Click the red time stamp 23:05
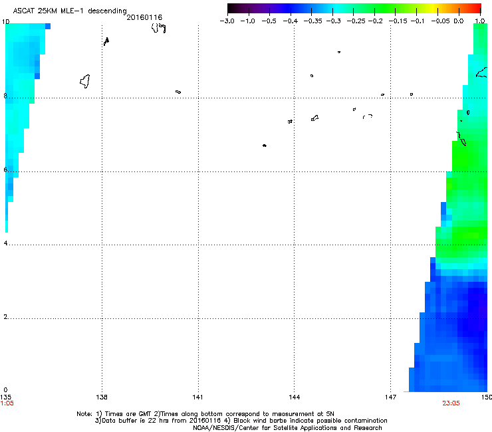 point(451,403)
